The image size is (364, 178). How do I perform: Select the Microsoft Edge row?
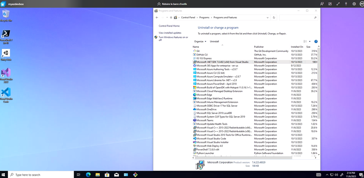[255, 95]
